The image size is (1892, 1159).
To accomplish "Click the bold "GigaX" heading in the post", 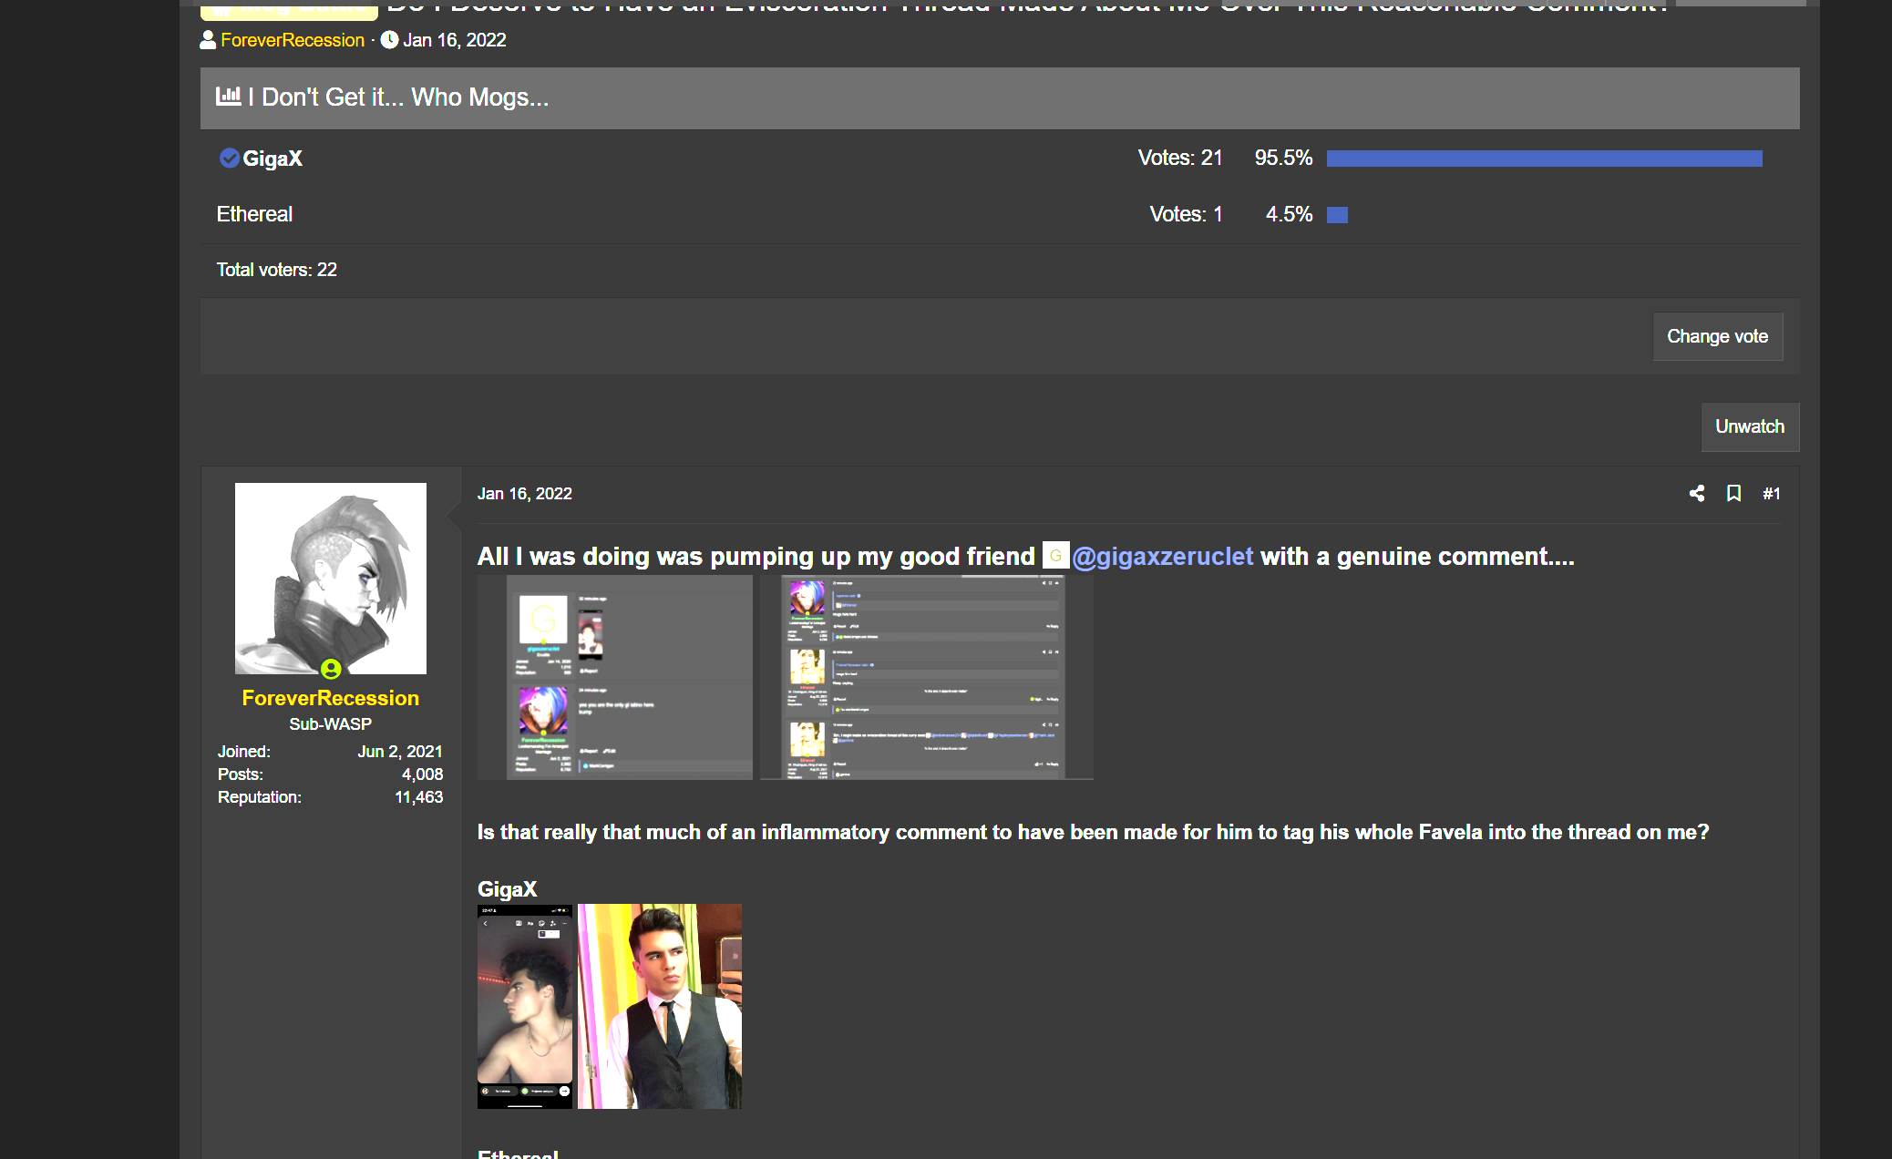I will 508,889.
